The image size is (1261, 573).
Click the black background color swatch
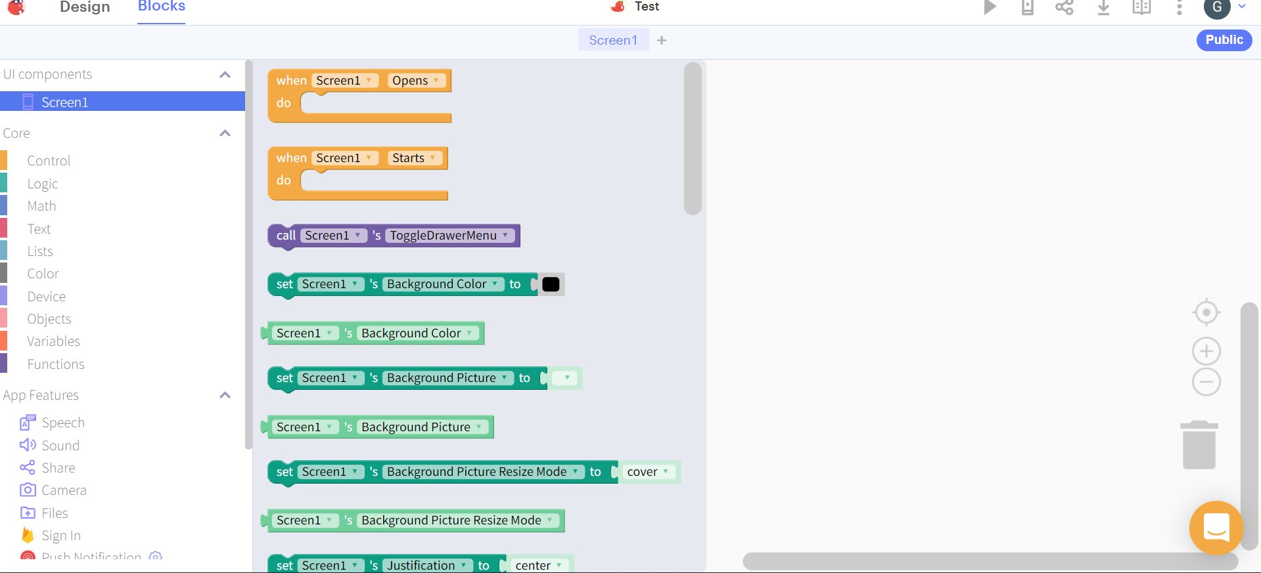point(551,284)
